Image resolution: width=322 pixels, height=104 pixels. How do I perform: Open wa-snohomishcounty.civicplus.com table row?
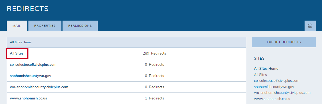(x=39, y=87)
